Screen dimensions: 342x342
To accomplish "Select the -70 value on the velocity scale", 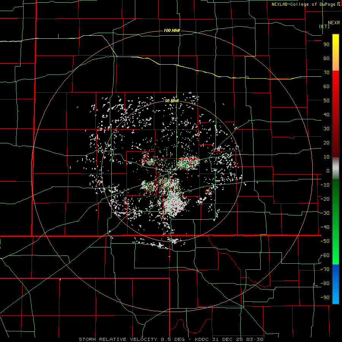I will [325, 269].
